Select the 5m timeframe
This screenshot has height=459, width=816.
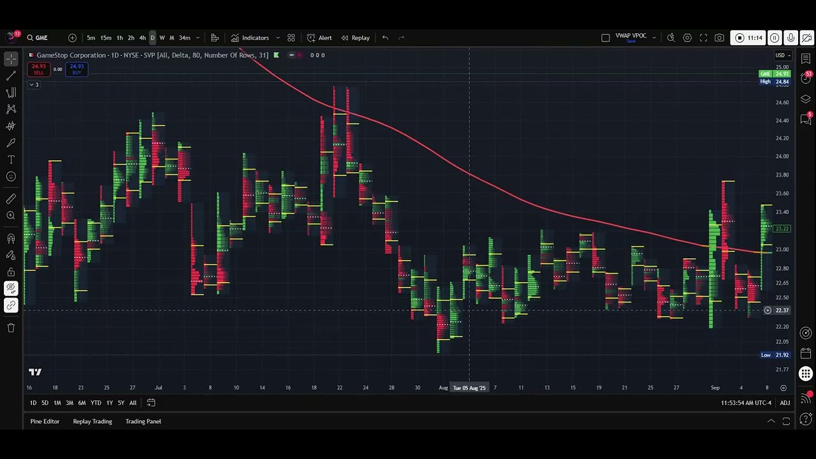pyautogui.click(x=91, y=38)
